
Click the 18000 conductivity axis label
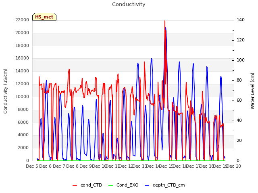click(x=22, y=45)
